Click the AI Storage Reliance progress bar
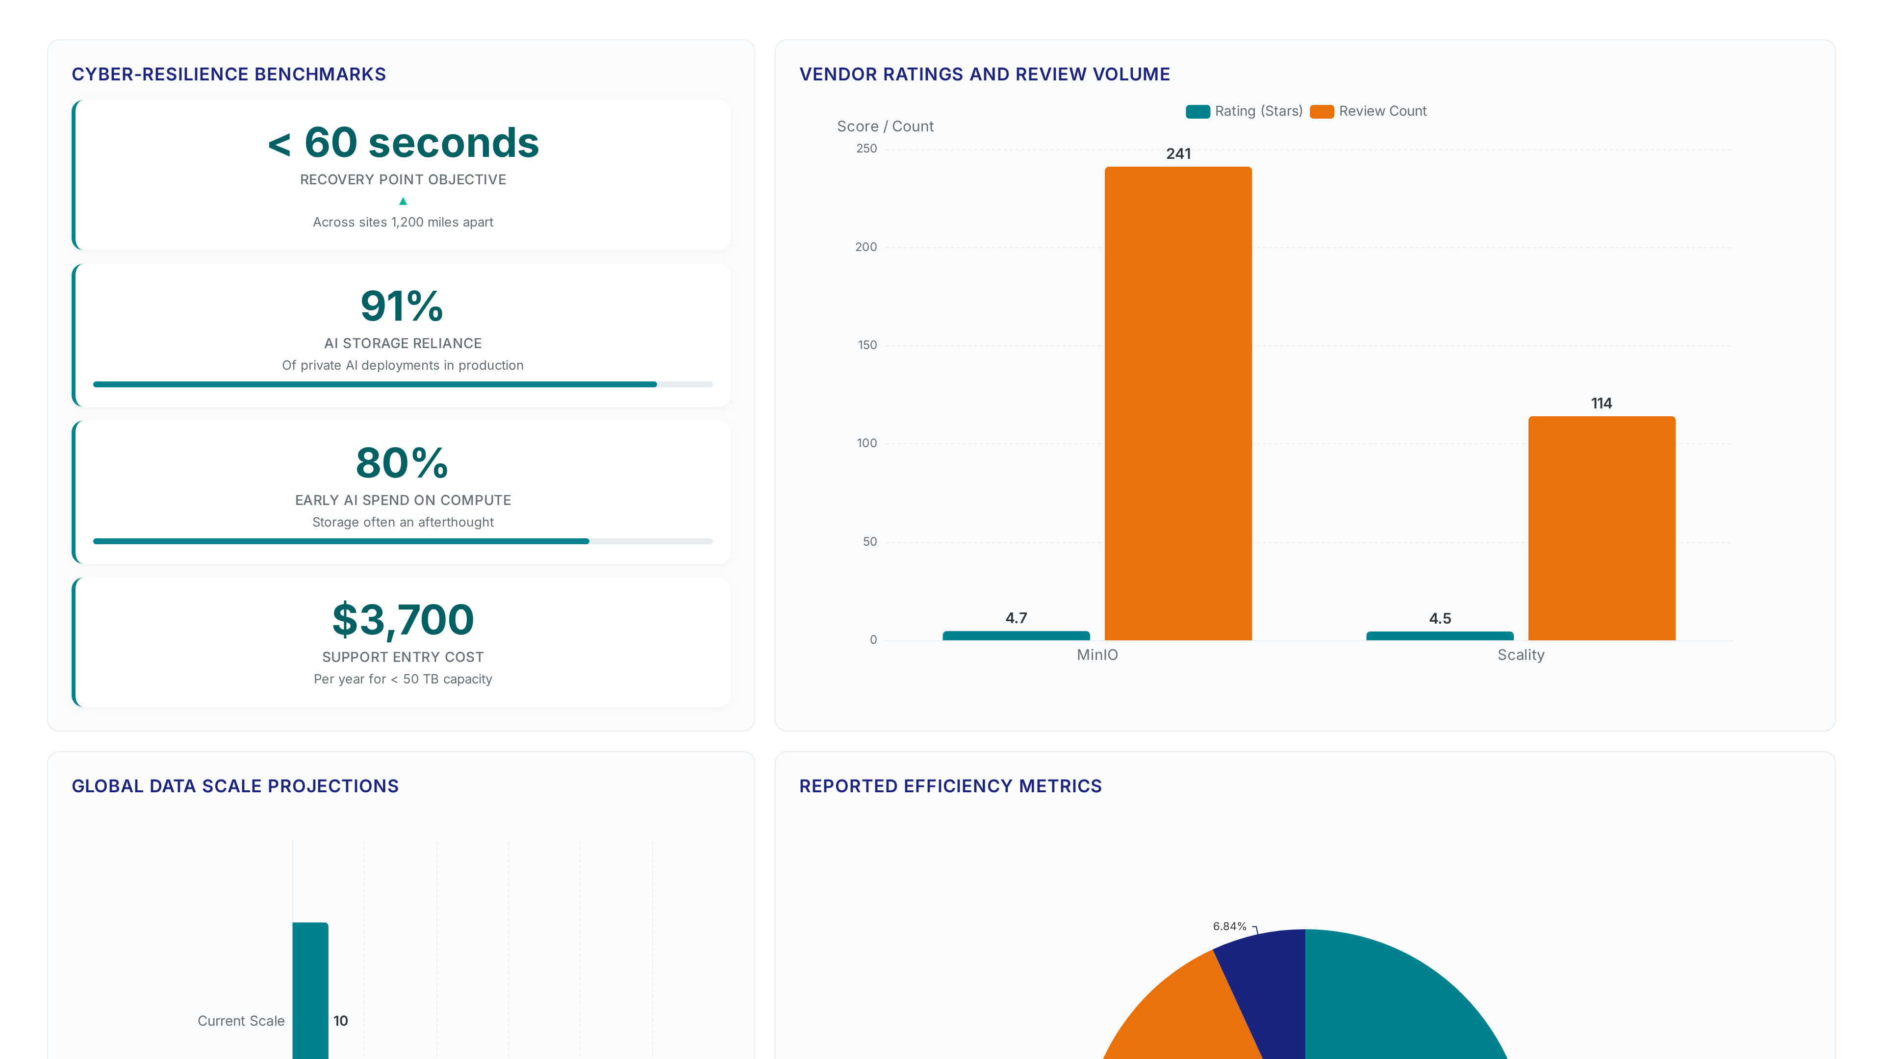 click(x=403, y=384)
